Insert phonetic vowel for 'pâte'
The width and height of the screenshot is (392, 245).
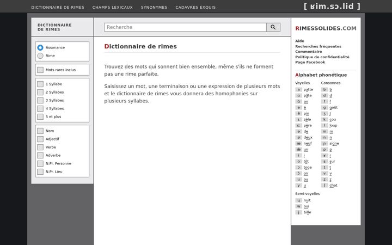(298, 95)
